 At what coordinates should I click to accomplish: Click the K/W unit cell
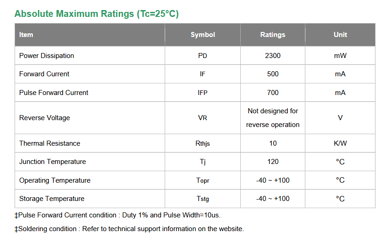coord(340,143)
